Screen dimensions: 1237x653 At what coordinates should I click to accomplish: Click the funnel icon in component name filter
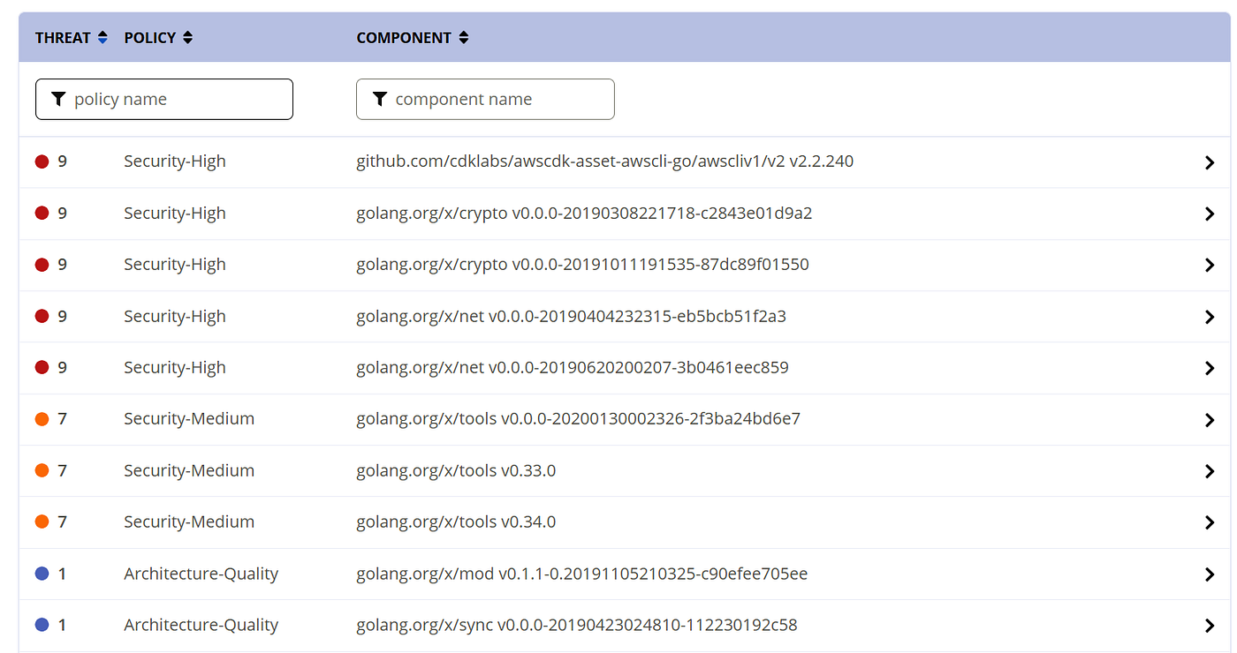click(x=380, y=99)
